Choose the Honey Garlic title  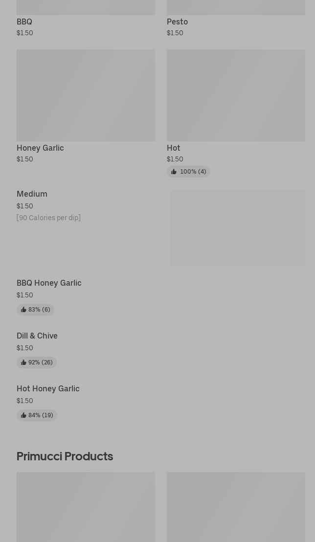[40, 148]
